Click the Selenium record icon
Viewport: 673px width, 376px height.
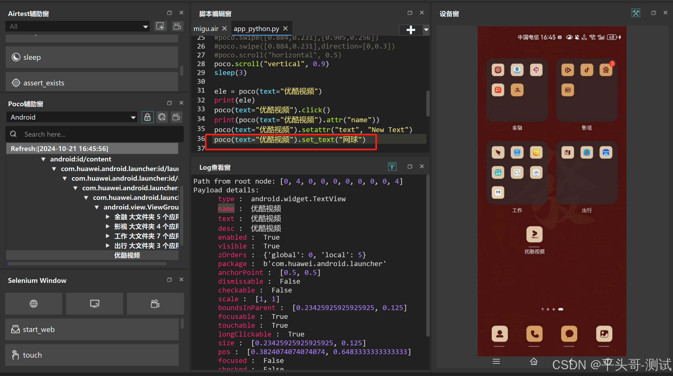click(155, 303)
